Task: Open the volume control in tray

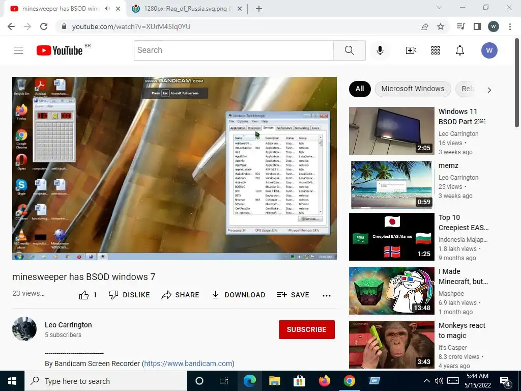Action: tap(439, 381)
